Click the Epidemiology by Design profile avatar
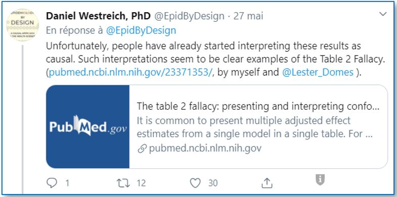 [x=23, y=25]
